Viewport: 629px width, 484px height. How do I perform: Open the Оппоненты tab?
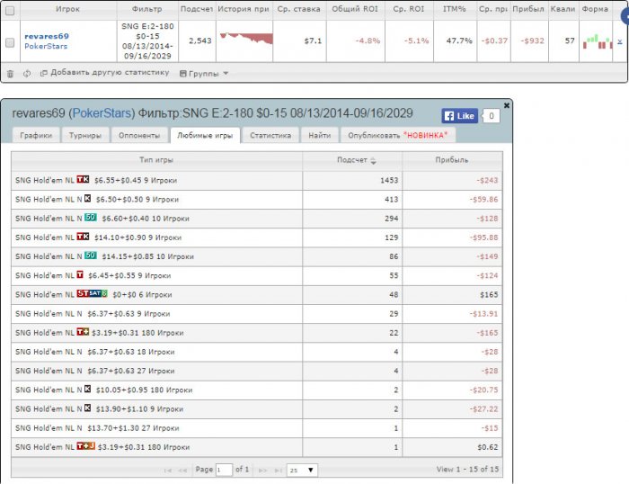[x=139, y=135]
